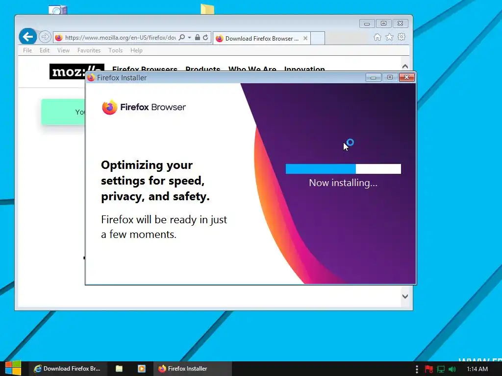502x376 pixels.
Task: Open favorites star in Internet Explorer
Action: click(389, 37)
